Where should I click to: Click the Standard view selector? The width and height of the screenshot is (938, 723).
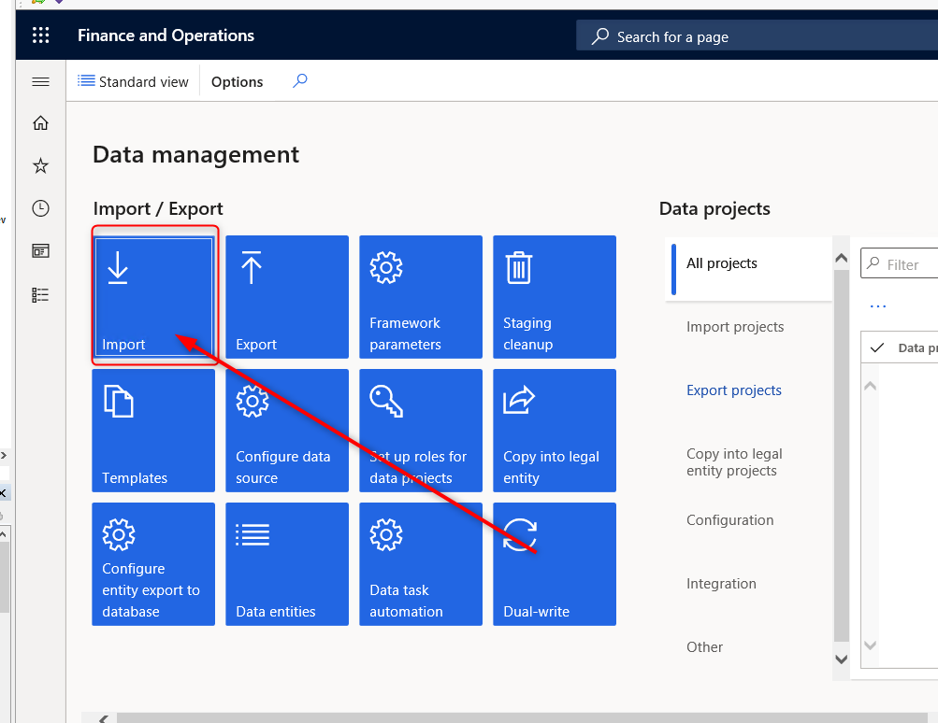coord(133,82)
